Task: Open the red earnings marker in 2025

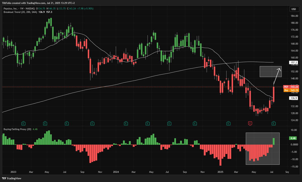Action: coord(250,123)
